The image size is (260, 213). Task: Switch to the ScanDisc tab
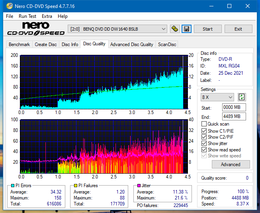(x=167, y=45)
